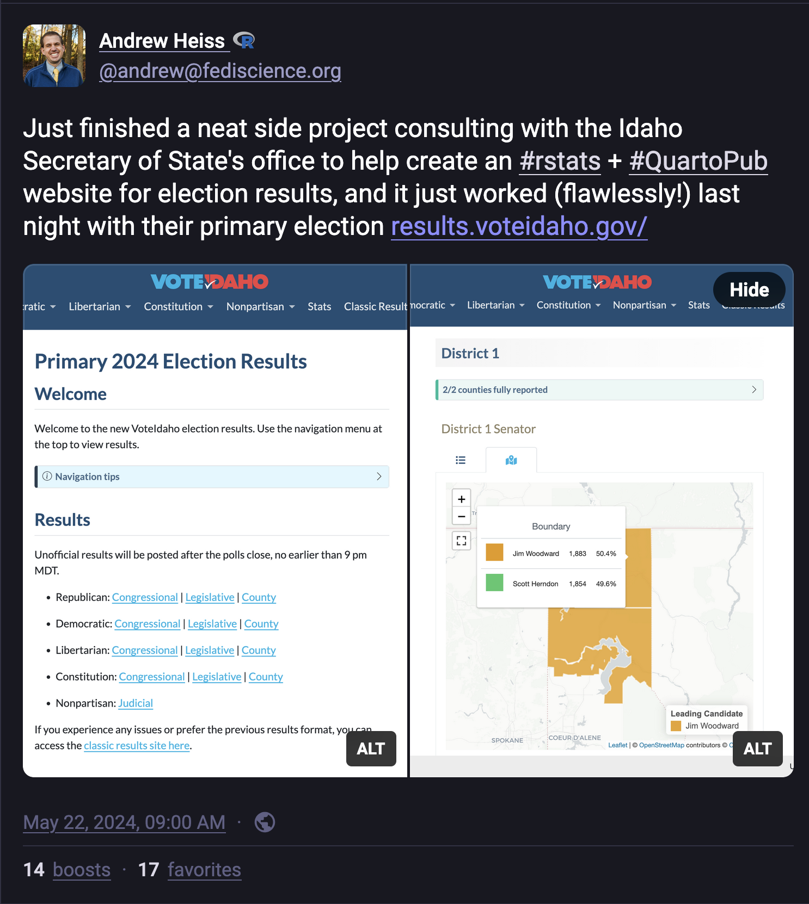Show ALT text for the left image

371,748
